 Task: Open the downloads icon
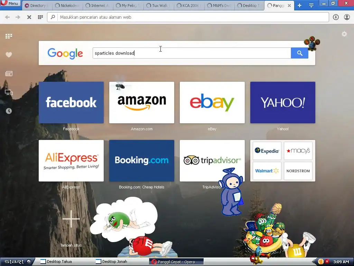click(x=336, y=17)
